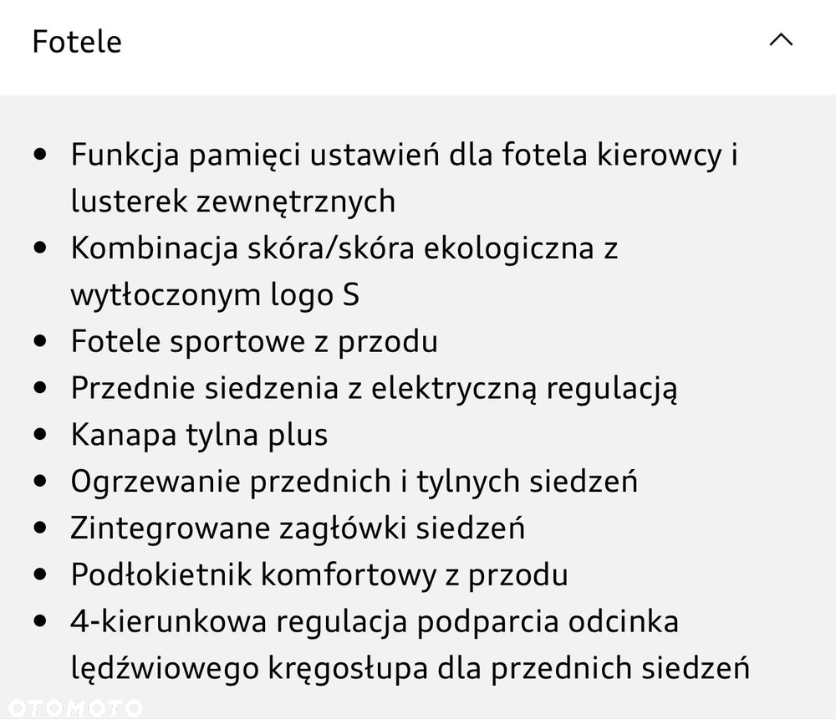Select 4-kierunkowa regulacja podparcia odcinka item
The image size is (836, 725).
point(375,621)
